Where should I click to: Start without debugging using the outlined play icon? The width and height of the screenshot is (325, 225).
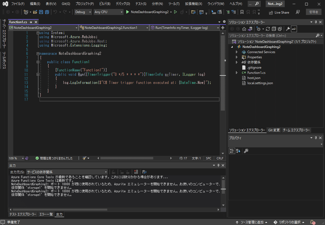(176, 12)
